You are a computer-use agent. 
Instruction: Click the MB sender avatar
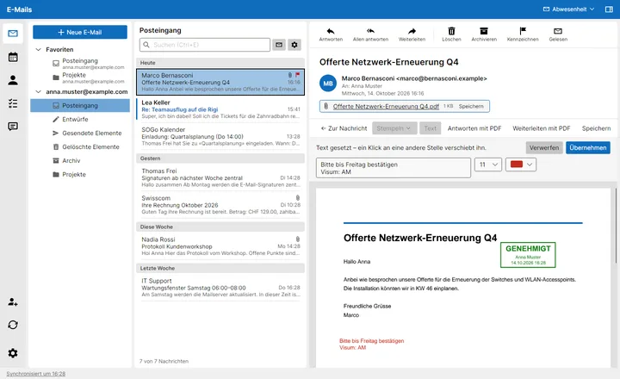coord(328,84)
